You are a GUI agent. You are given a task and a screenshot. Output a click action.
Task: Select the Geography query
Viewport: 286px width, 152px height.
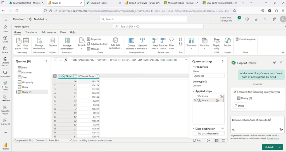pos(28,82)
